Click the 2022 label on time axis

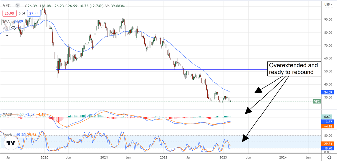(x=163, y=158)
